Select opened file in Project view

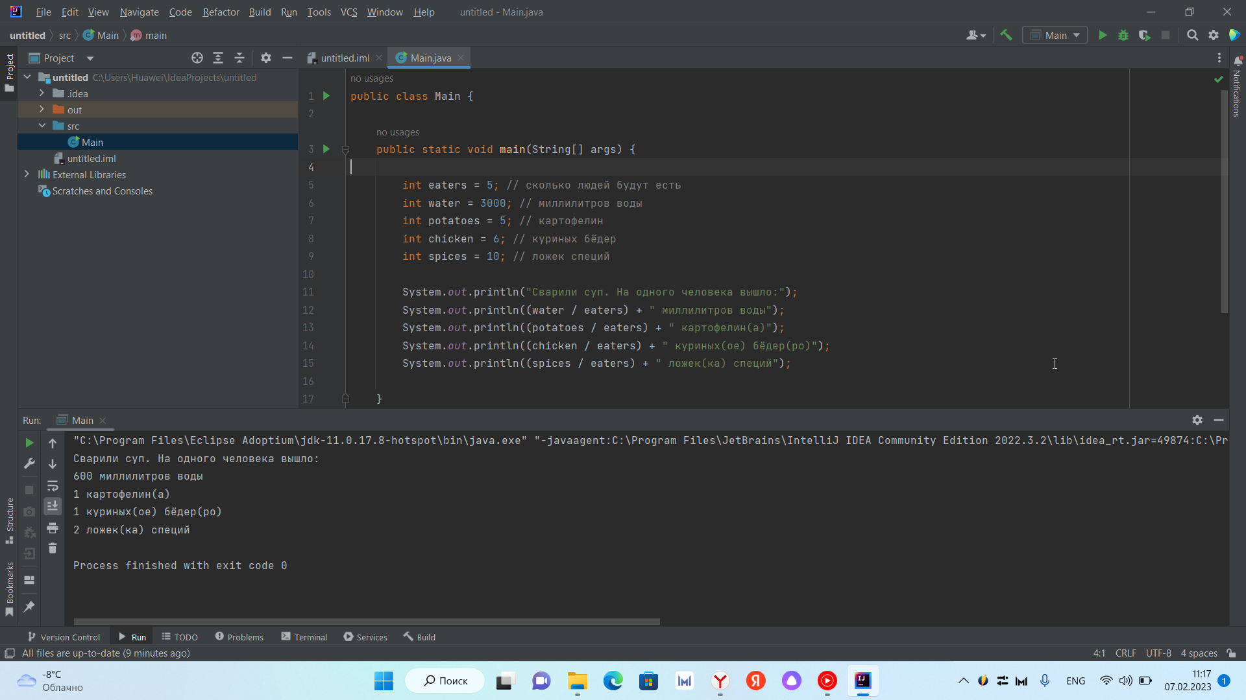(x=197, y=58)
